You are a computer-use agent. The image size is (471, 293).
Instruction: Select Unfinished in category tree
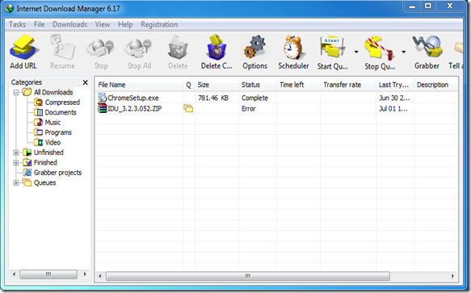click(x=48, y=153)
